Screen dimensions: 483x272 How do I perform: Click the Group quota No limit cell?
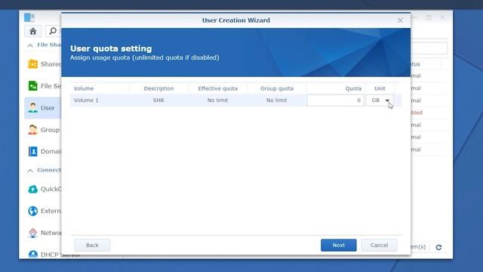click(x=277, y=100)
